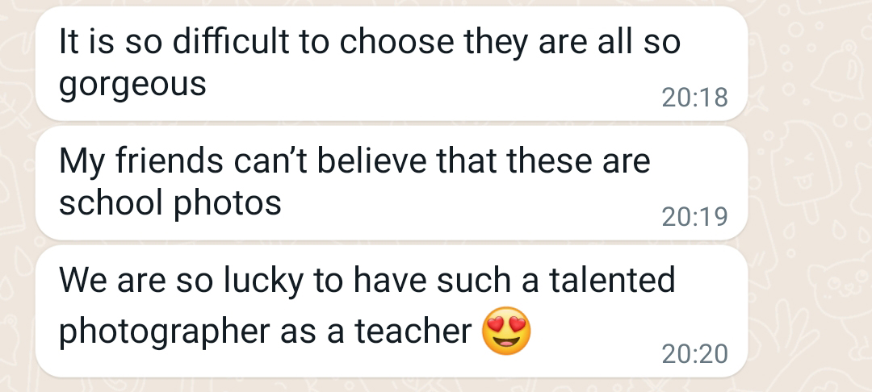The image size is (872, 392).
Task: Click the chat wallpaper right of the messages
Action: click(811, 311)
